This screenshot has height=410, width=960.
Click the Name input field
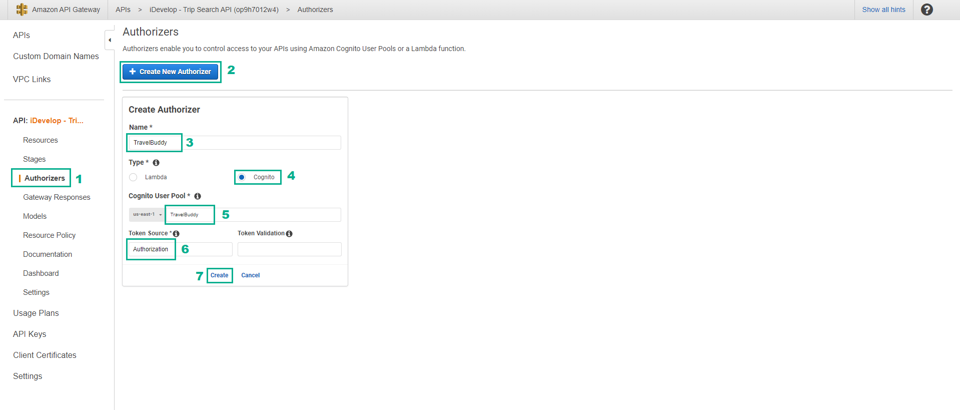235,143
